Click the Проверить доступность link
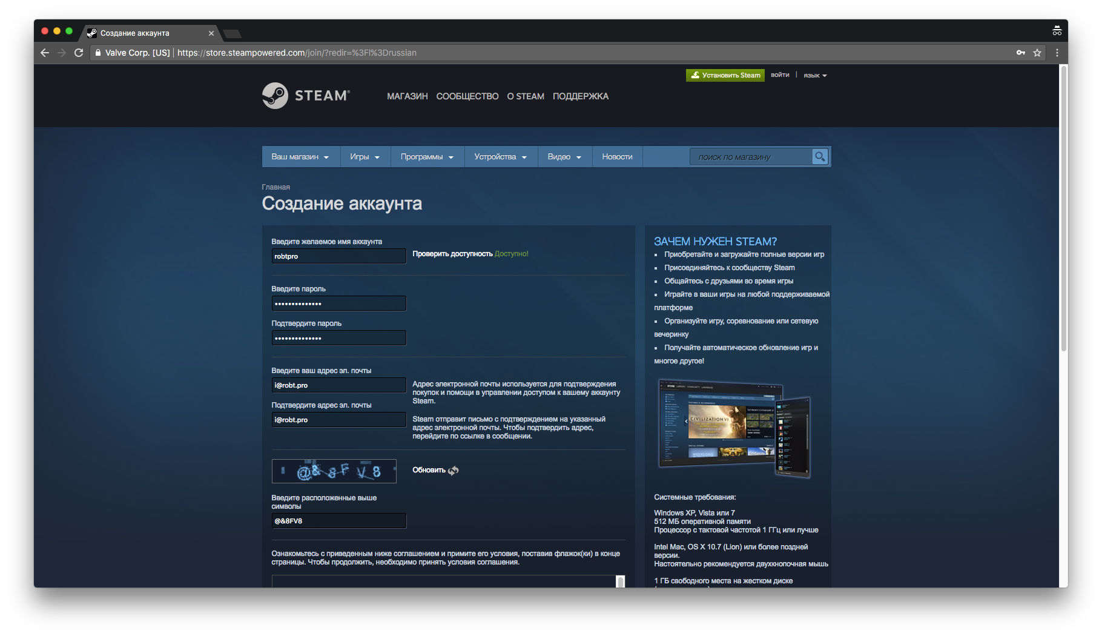This screenshot has width=1102, height=636. pyautogui.click(x=452, y=254)
